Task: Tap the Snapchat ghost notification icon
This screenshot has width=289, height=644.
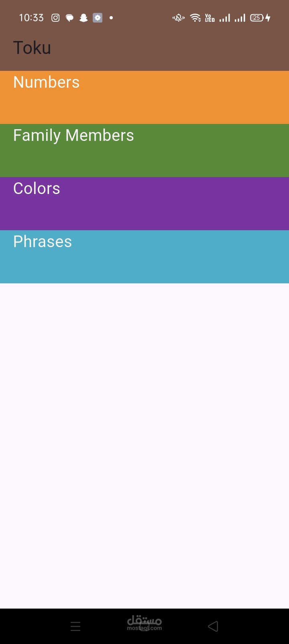Action: coord(83,18)
